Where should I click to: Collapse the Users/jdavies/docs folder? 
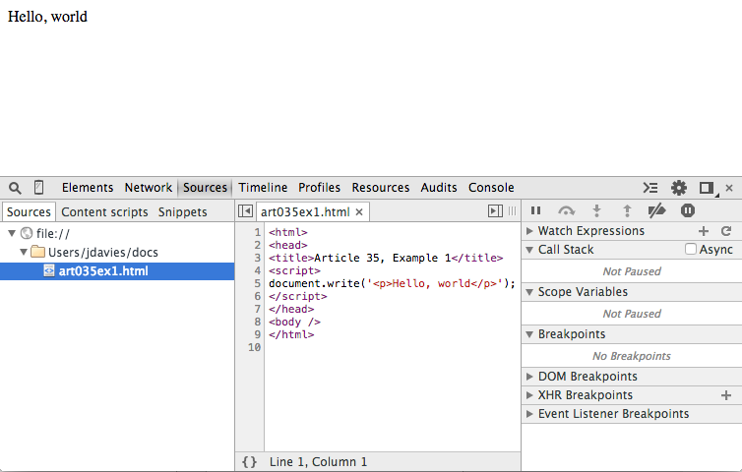pyautogui.click(x=24, y=252)
